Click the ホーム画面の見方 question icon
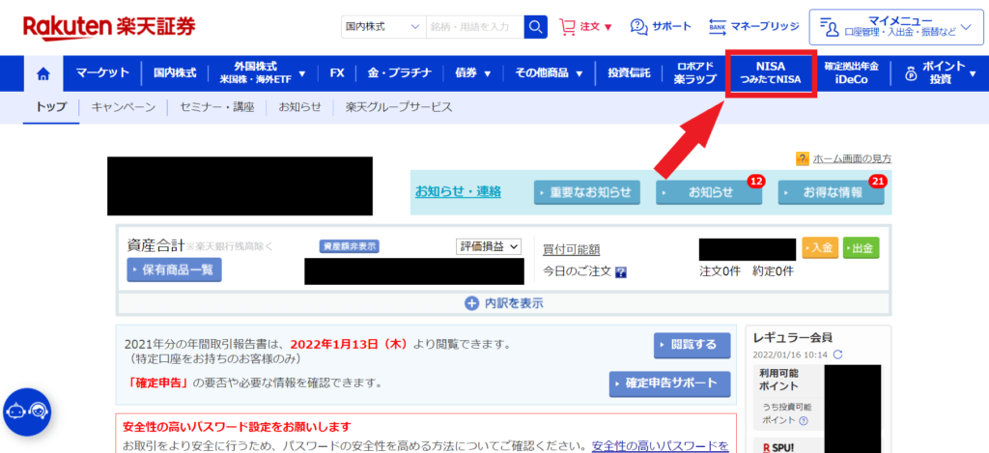The width and height of the screenshot is (989, 453). (x=803, y=158)
